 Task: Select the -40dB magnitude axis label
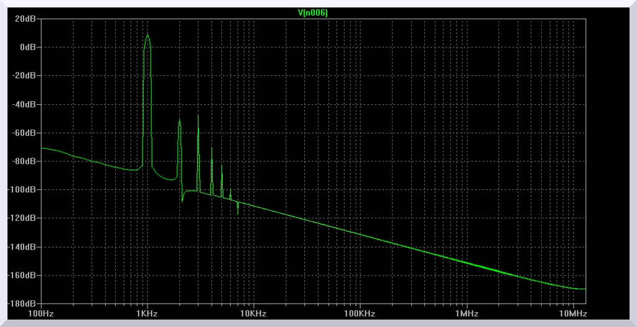24,104
